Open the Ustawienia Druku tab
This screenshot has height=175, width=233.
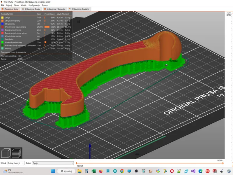(x=31, y=9)
